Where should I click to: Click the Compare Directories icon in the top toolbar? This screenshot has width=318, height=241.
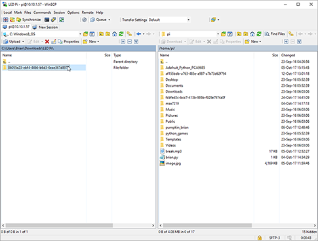point(6,20)
